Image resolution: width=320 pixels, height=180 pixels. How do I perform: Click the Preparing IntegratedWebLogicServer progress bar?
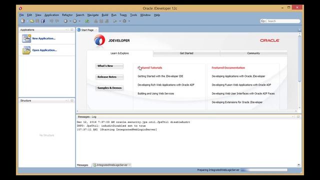pyautogui.click(x=264, y=170)
